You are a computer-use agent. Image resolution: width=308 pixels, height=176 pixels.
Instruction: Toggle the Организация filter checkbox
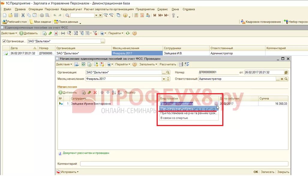pos(4,41)
